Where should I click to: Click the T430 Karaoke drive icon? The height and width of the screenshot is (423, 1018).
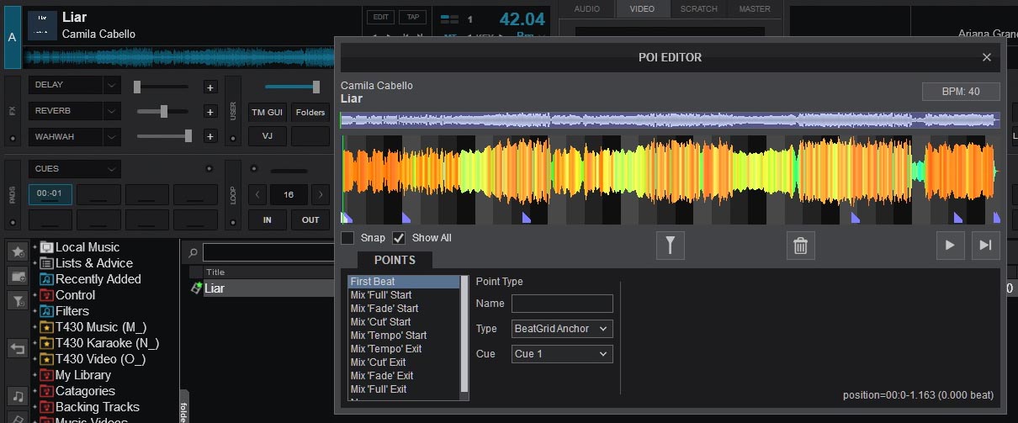click(47, 343)
